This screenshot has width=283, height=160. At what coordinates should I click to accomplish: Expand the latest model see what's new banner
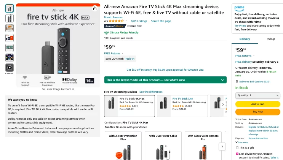click(x=165, y=80)
